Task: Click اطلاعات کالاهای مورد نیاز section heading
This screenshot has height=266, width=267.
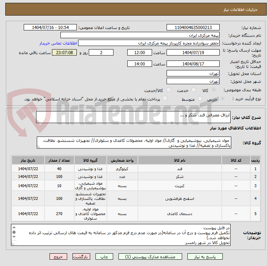Action: click(x=235, y=128)
